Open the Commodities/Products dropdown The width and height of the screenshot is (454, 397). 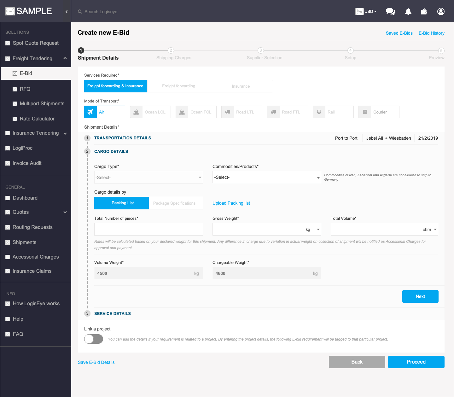pos(267,177)
